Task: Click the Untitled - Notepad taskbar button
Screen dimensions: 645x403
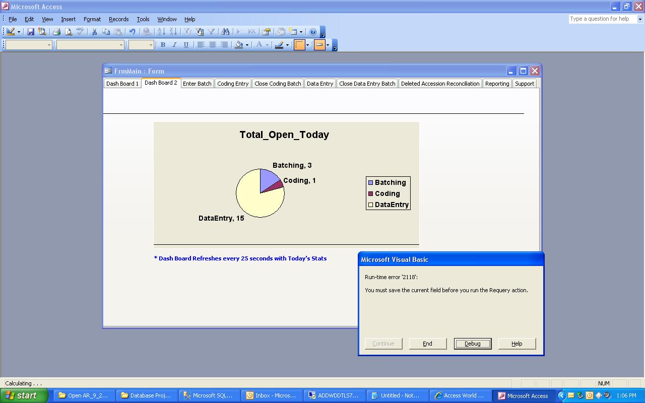Action: click(x=398, y=395)
